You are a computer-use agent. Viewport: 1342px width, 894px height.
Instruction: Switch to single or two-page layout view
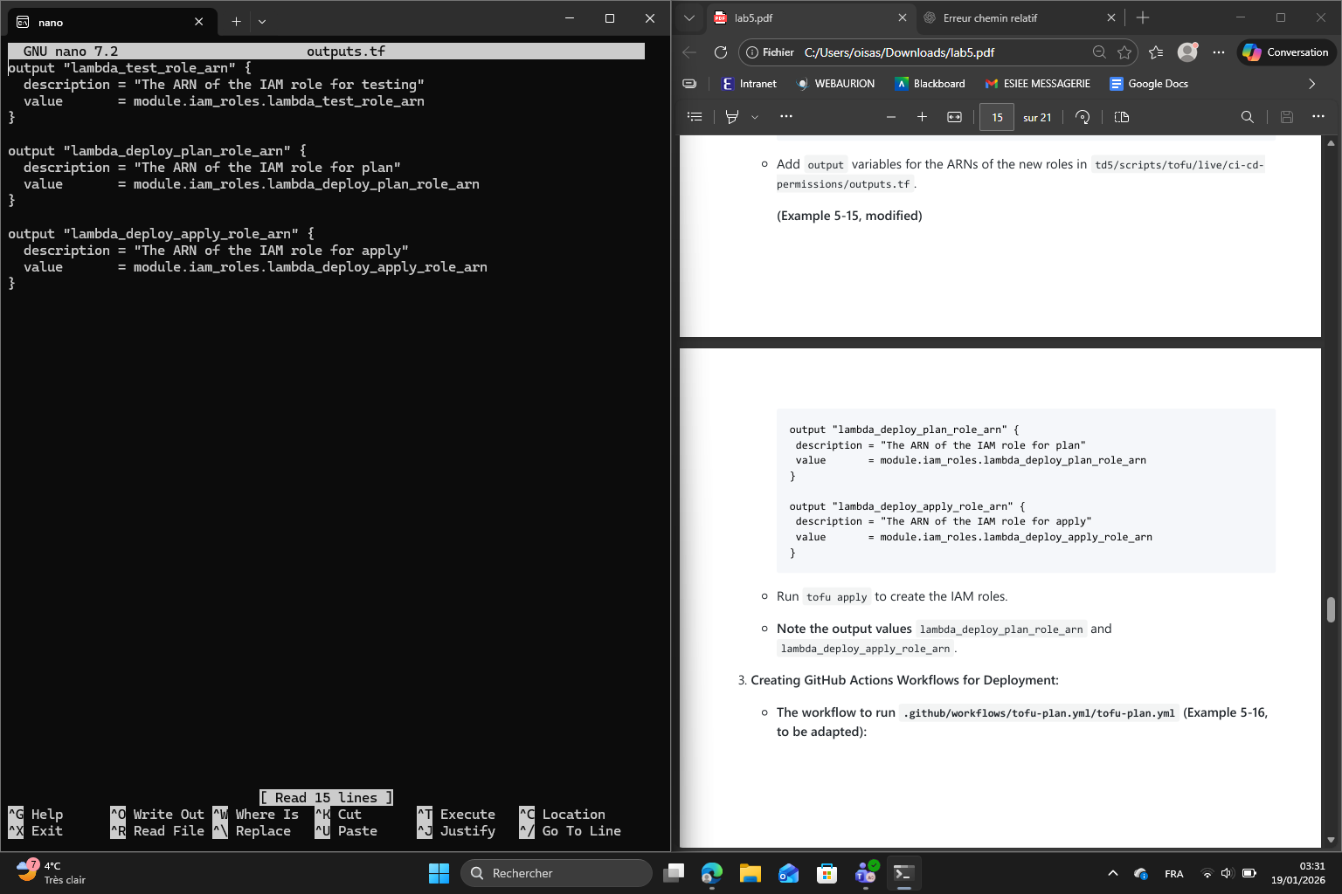(1121, 116)
